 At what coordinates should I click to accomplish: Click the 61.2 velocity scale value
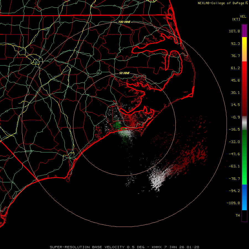point(235,68)
